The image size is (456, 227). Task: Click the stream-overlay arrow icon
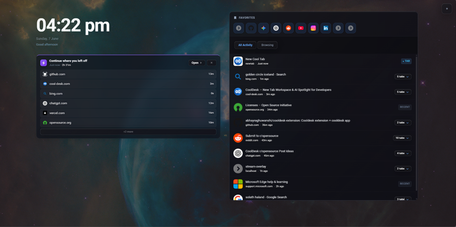pyautogui.click(x=238, y=168)
